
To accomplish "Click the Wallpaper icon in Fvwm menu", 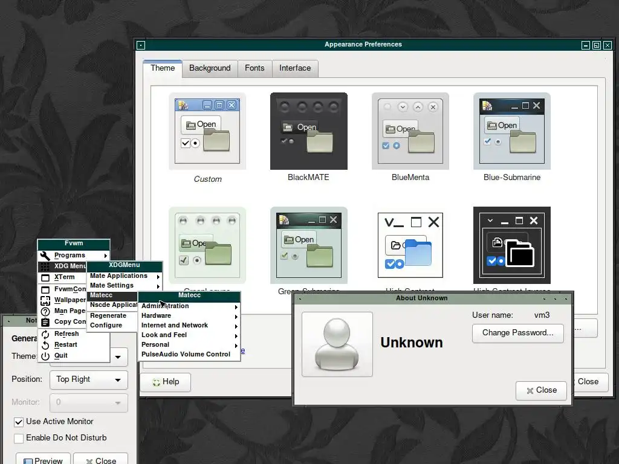I will pyautogui.click(x=45, y=301).
